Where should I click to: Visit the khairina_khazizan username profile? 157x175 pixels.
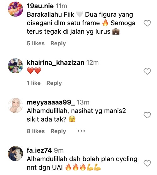[55, 63]
